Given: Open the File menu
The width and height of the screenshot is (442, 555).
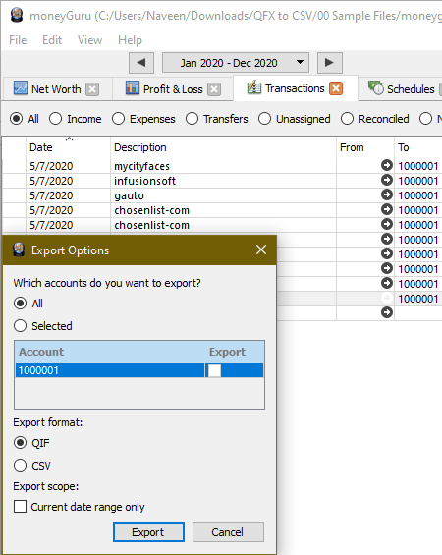Looking at the screenshot, I should pos(18,40).
